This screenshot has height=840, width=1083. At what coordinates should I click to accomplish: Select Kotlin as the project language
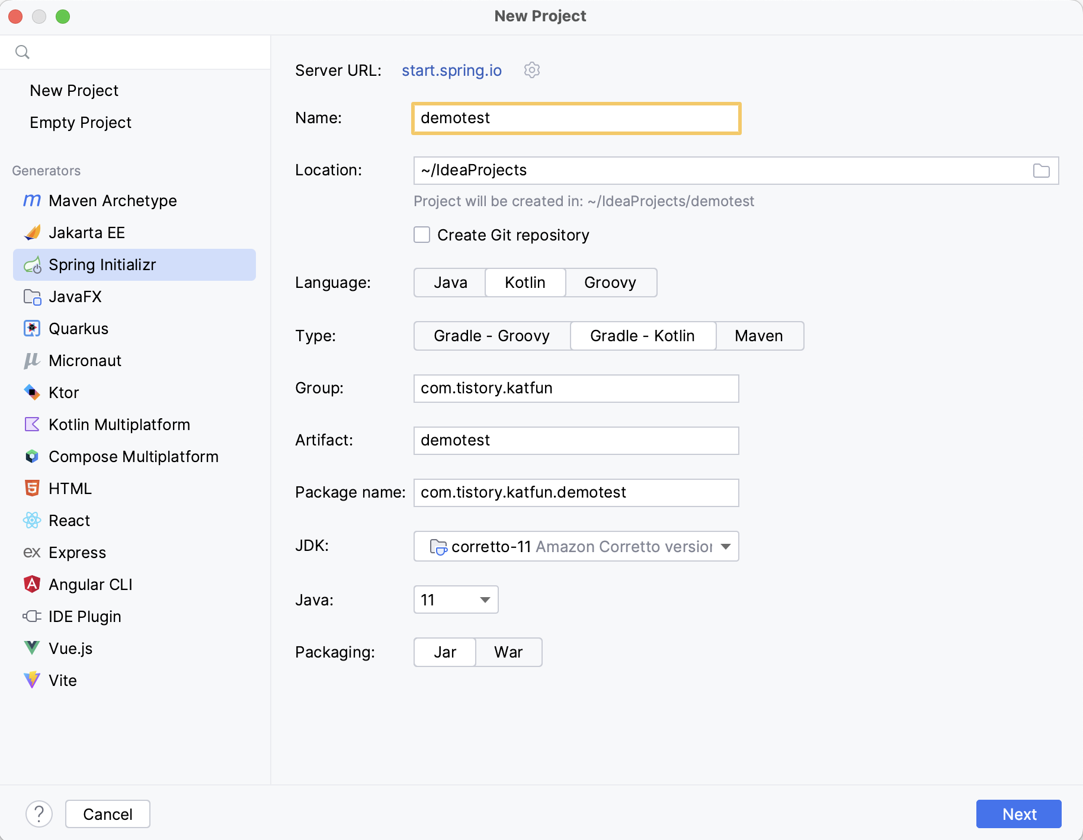[x=525, y=283]
